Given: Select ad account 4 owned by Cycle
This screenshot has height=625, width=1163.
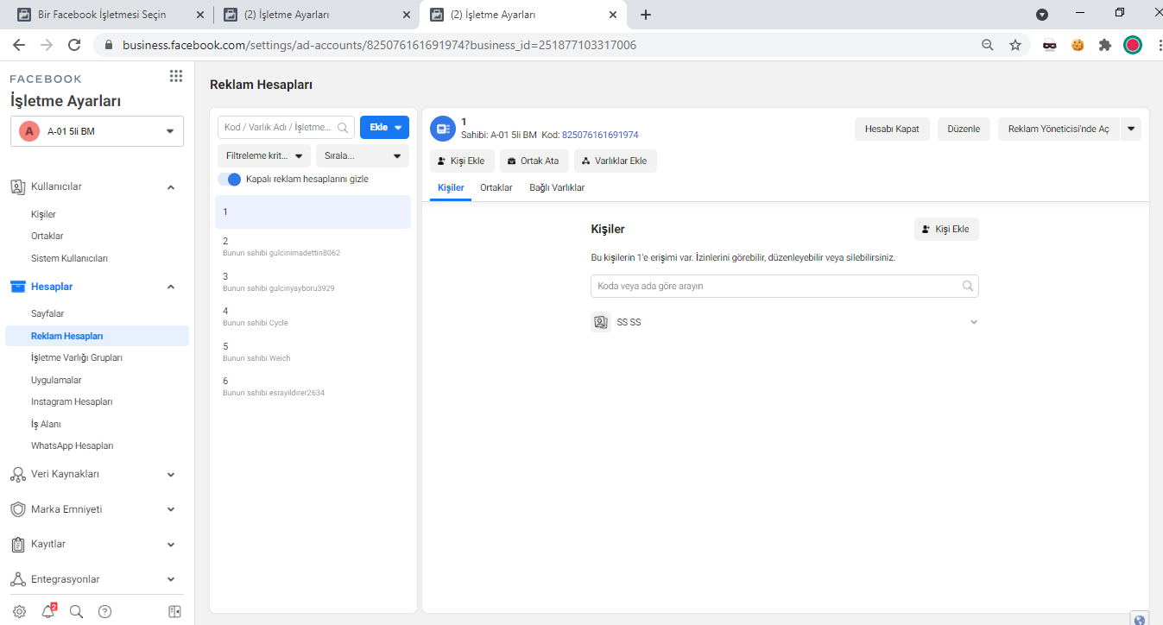Looking at the screenshot, I should 313,316.
